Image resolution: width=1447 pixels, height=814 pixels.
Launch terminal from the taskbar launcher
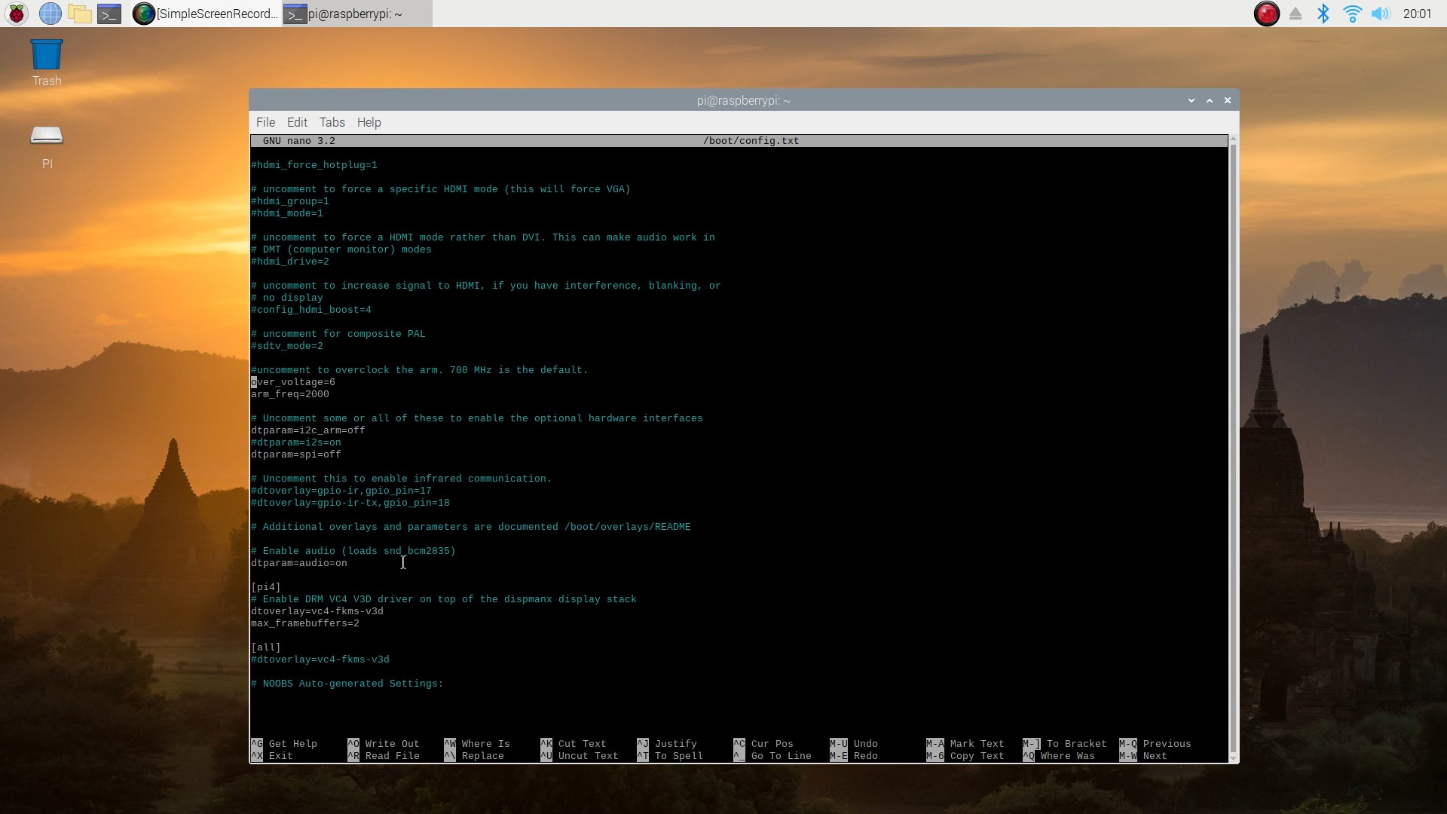[x=109, y=14]
